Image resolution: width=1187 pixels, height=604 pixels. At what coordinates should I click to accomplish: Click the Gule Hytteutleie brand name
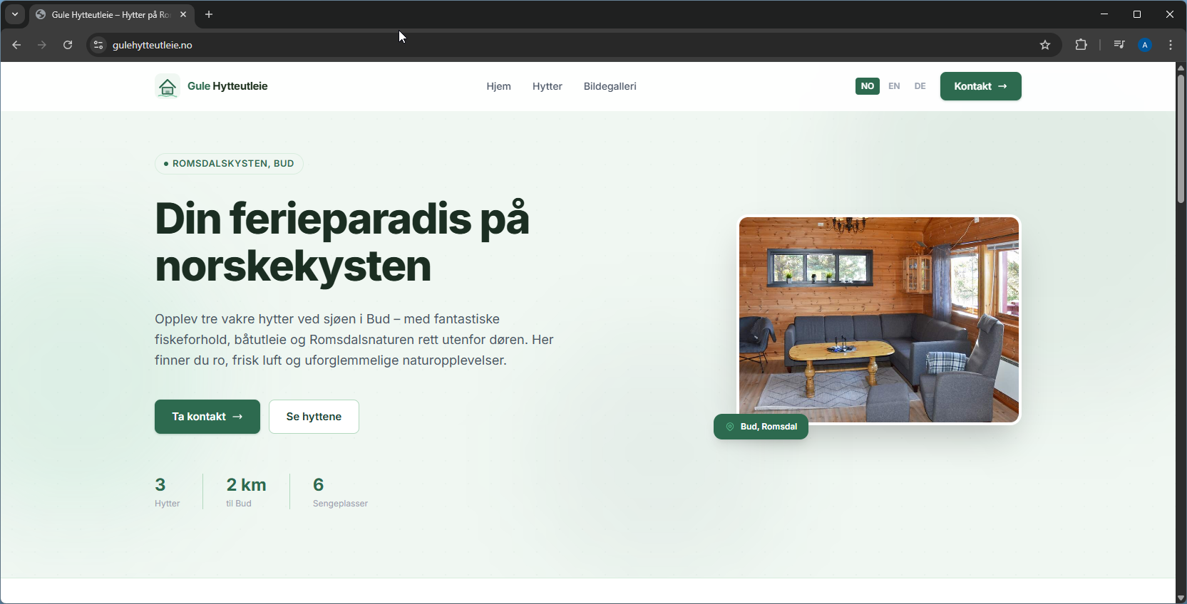click(227, 86)
